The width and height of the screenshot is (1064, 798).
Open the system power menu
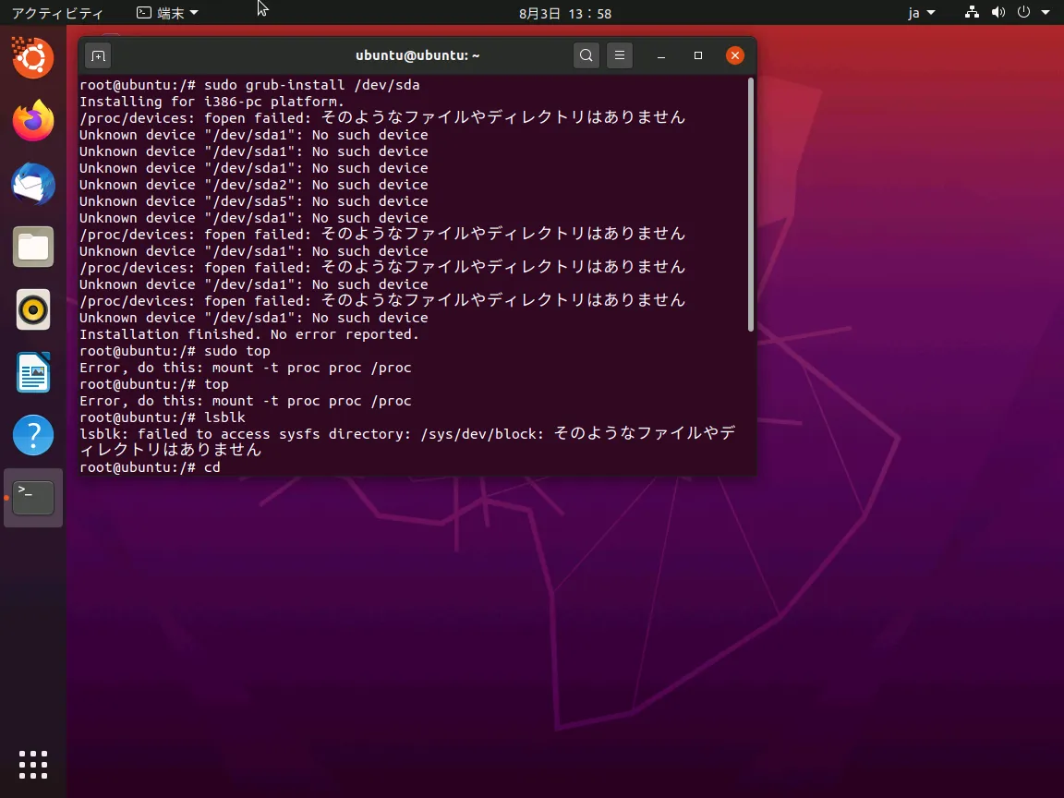[1029, 13]
